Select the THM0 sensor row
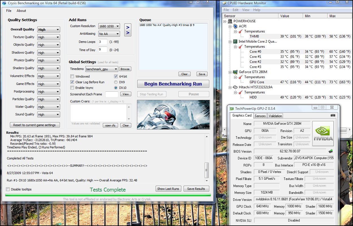 coord(286,36)
